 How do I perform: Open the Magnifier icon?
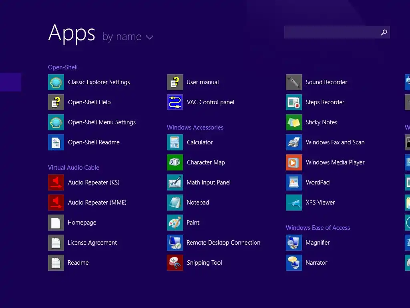point(294,243)
